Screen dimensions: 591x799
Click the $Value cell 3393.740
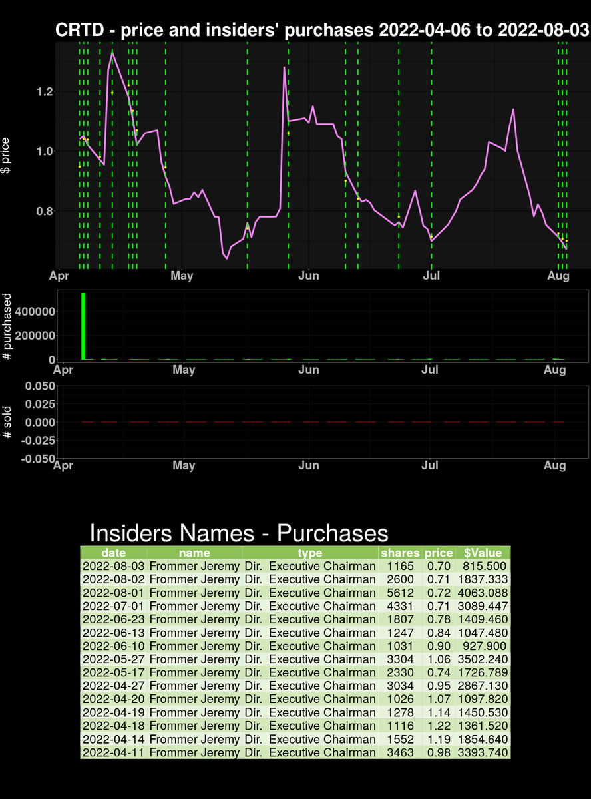click(483, 752)
